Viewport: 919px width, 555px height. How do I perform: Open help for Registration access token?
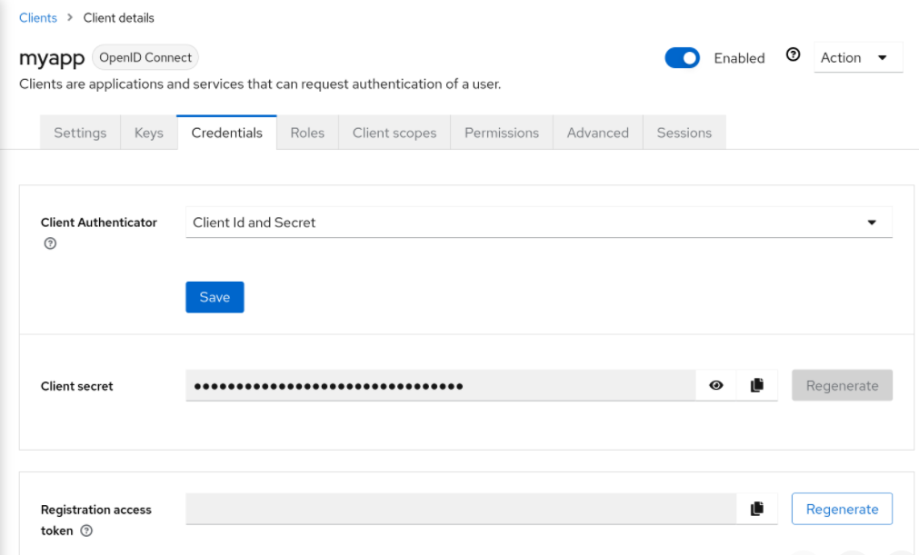pos(87,529)
